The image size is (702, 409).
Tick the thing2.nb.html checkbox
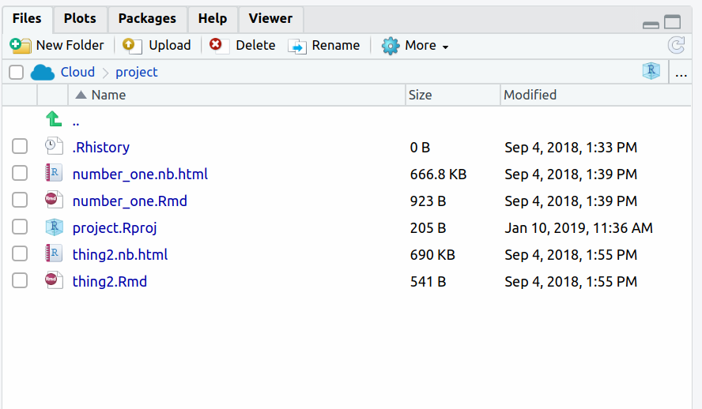pyautogui.click(x=20, y=254)
